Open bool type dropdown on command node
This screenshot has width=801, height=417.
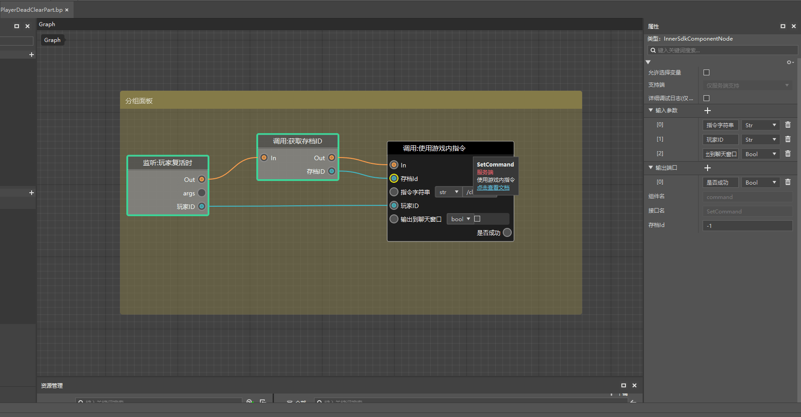point(460,219)
